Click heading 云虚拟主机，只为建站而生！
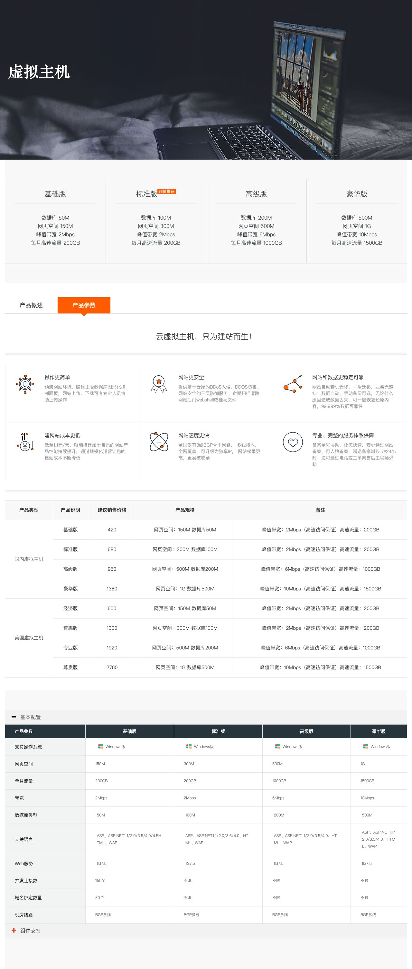Viewport: 412px width, 969px height. [204, 336]
